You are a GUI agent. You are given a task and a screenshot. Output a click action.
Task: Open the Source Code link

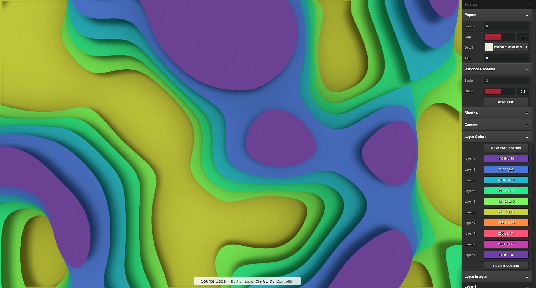click(x=213, y=281)
